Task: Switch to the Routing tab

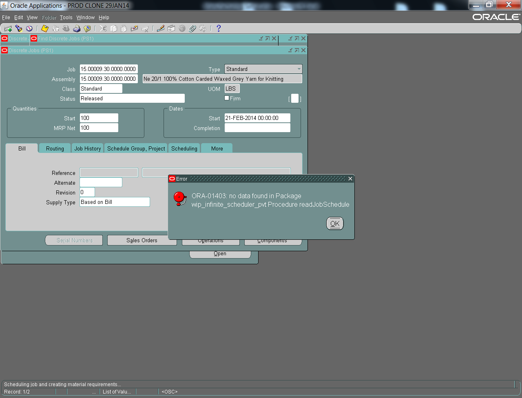Action: [55, 148]
